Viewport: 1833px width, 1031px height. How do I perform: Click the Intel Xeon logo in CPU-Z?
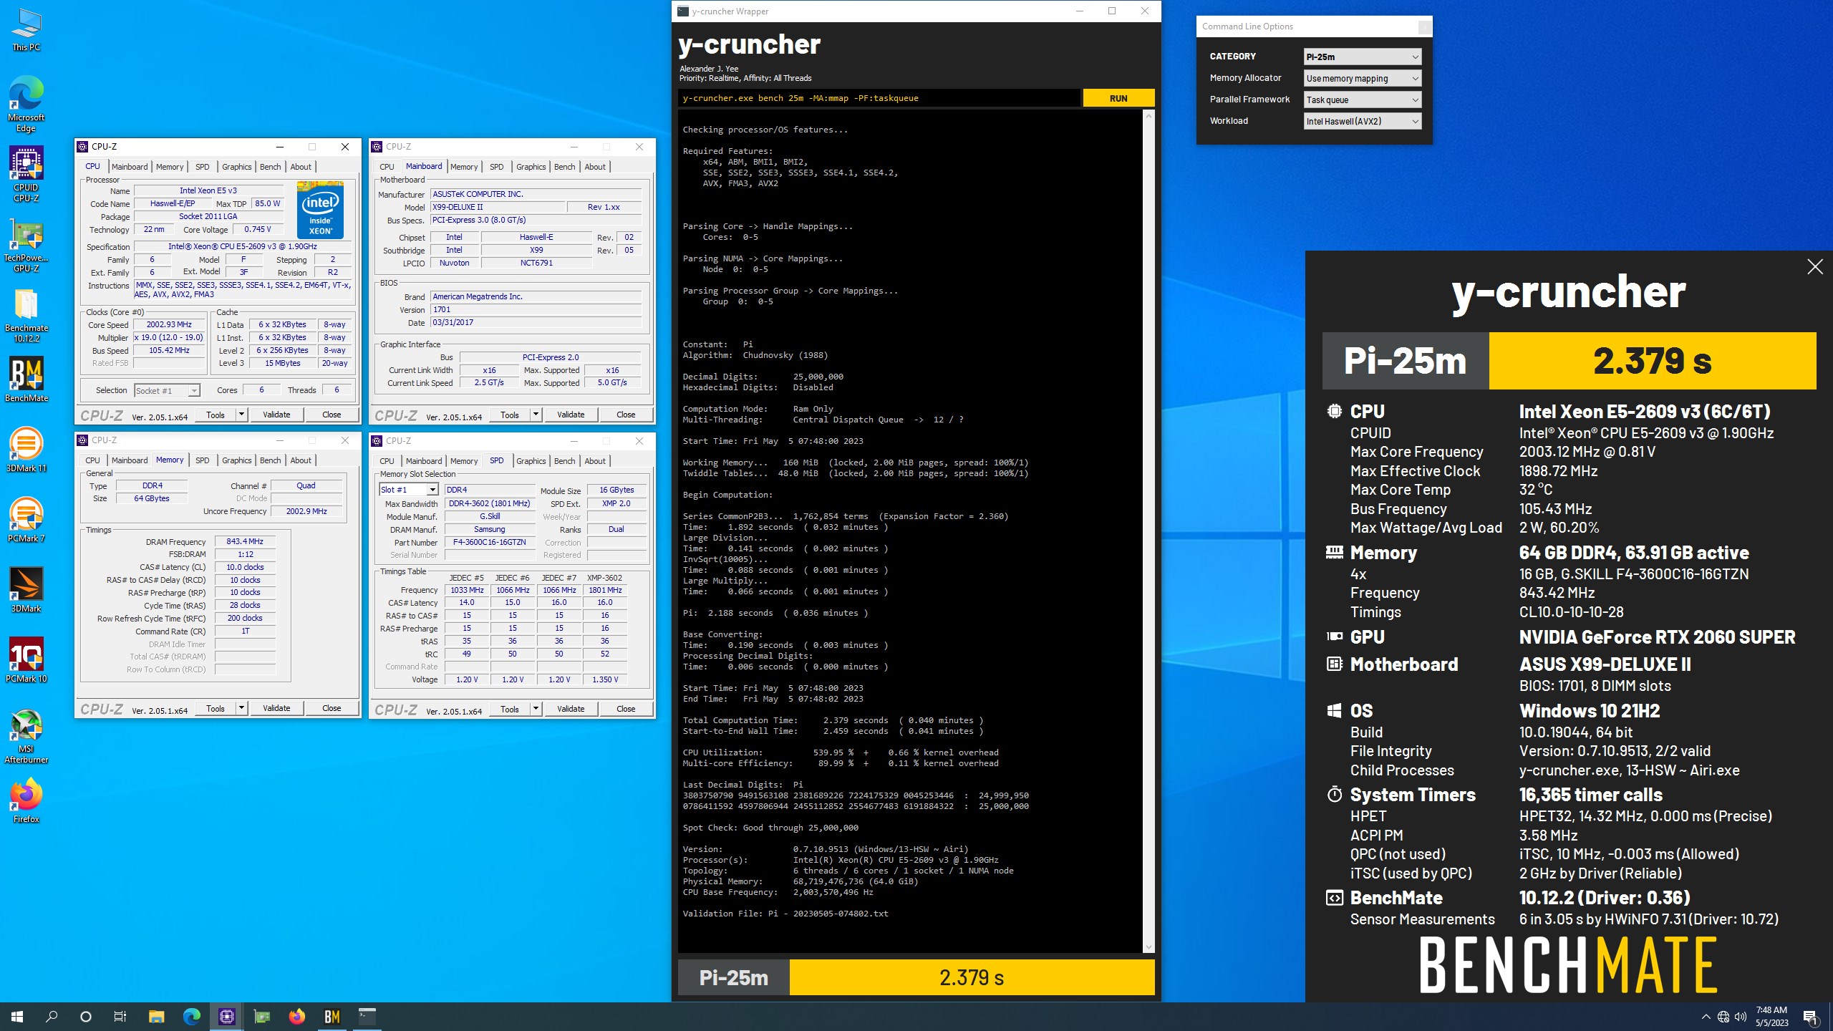(x=321, y=210)
